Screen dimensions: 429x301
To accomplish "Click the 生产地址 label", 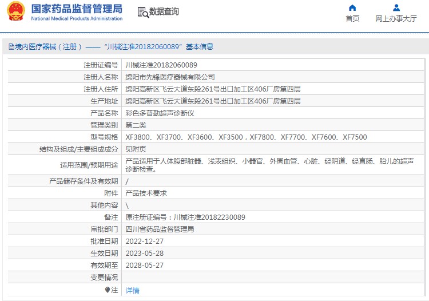I will coord(104,101).
